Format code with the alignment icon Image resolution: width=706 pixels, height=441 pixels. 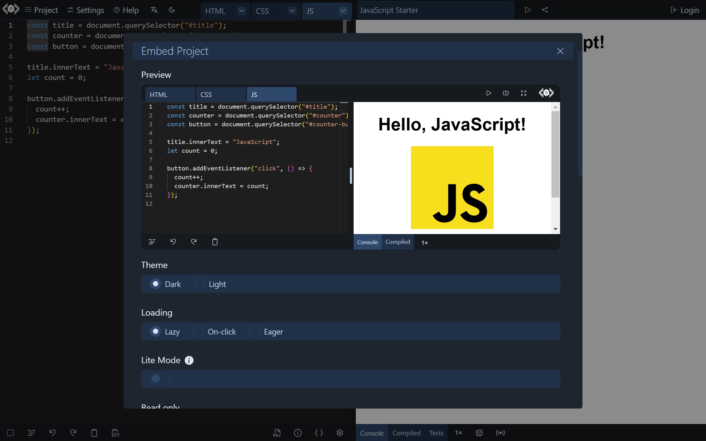pos(152,242)
